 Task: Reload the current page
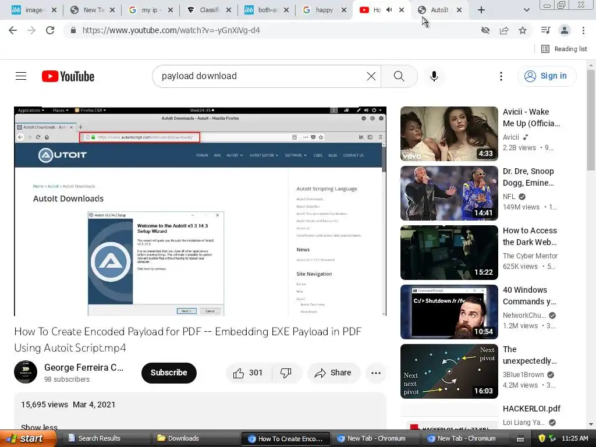pos(50,30)
